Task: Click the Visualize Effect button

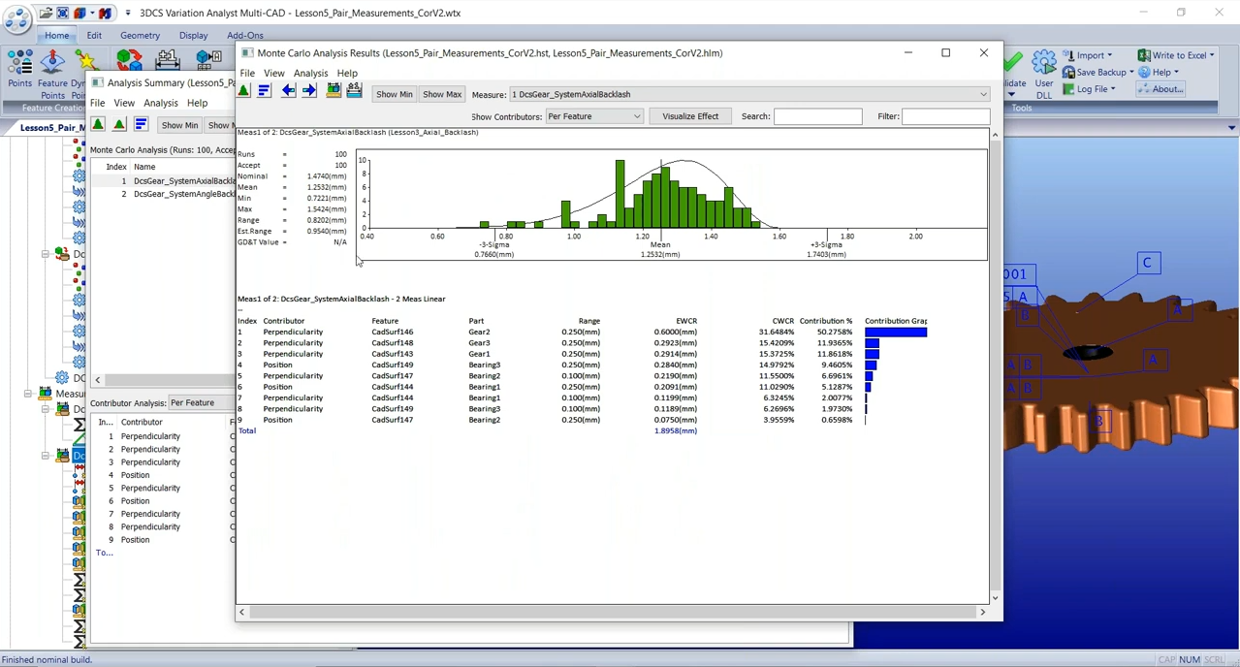Action: point(689,116)
